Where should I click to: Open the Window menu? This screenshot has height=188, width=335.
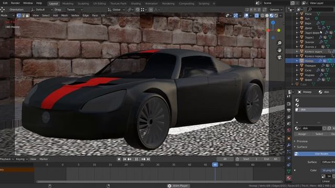pyautogui.click(x=28, y=3)
